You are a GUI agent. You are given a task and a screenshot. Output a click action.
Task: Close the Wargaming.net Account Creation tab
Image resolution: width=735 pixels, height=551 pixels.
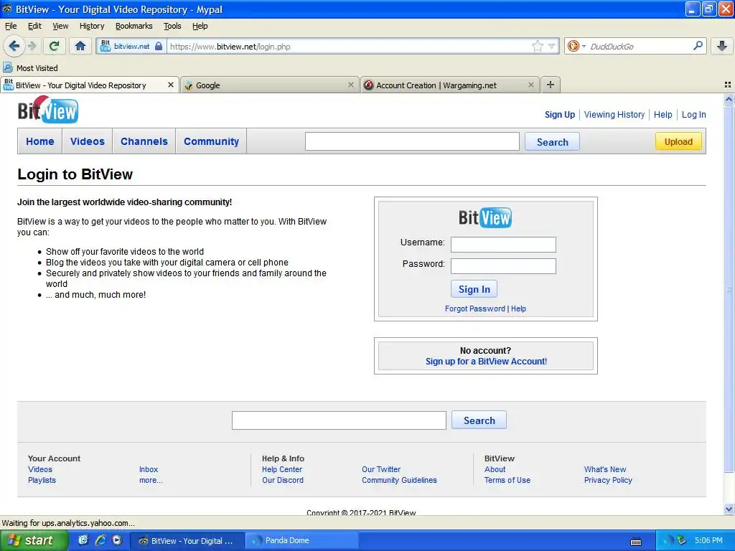tap(530, 85)
